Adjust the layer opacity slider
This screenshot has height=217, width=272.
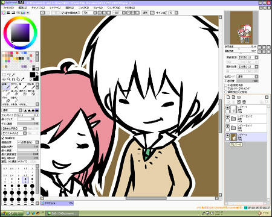point(248,81)
